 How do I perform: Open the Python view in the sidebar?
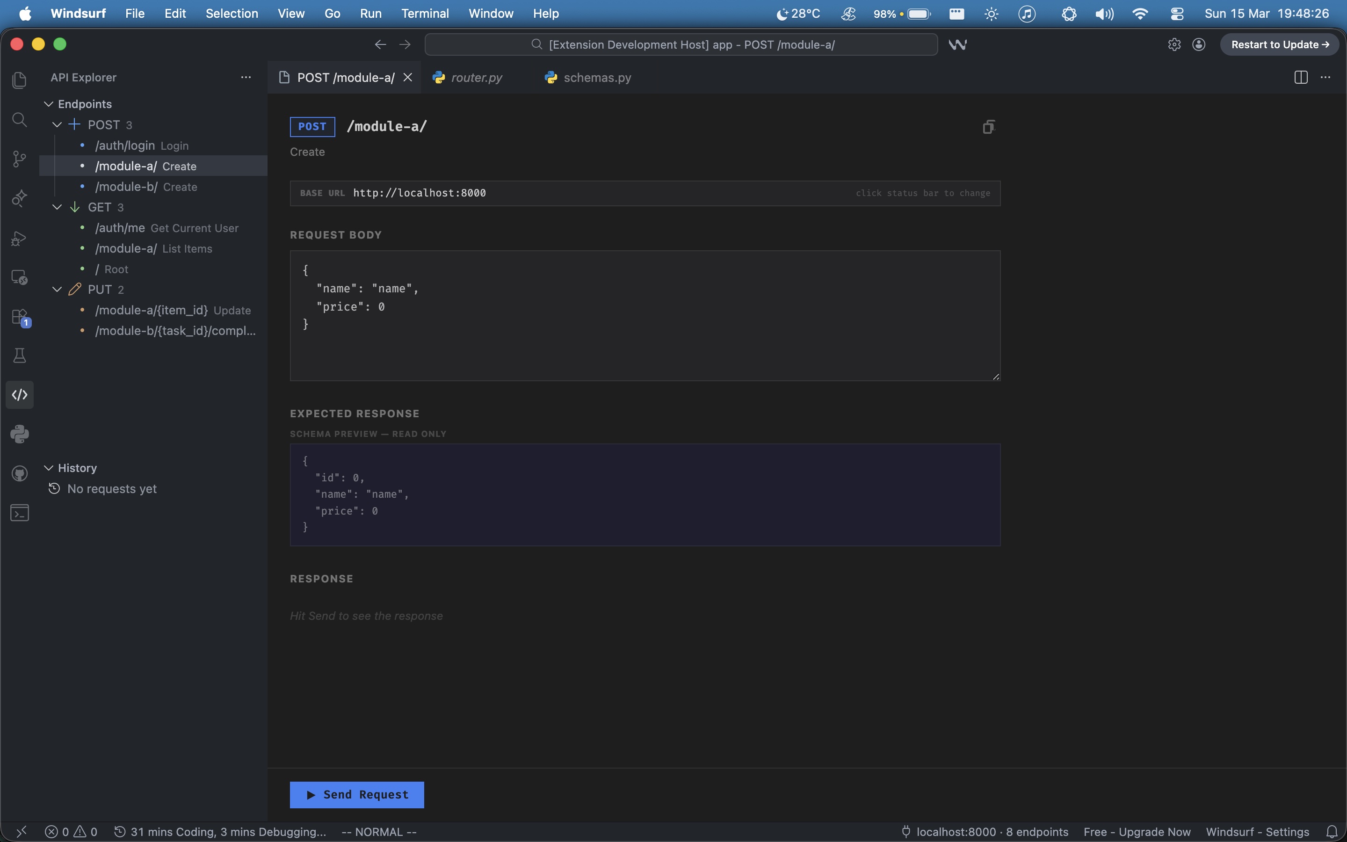(20, 434)
